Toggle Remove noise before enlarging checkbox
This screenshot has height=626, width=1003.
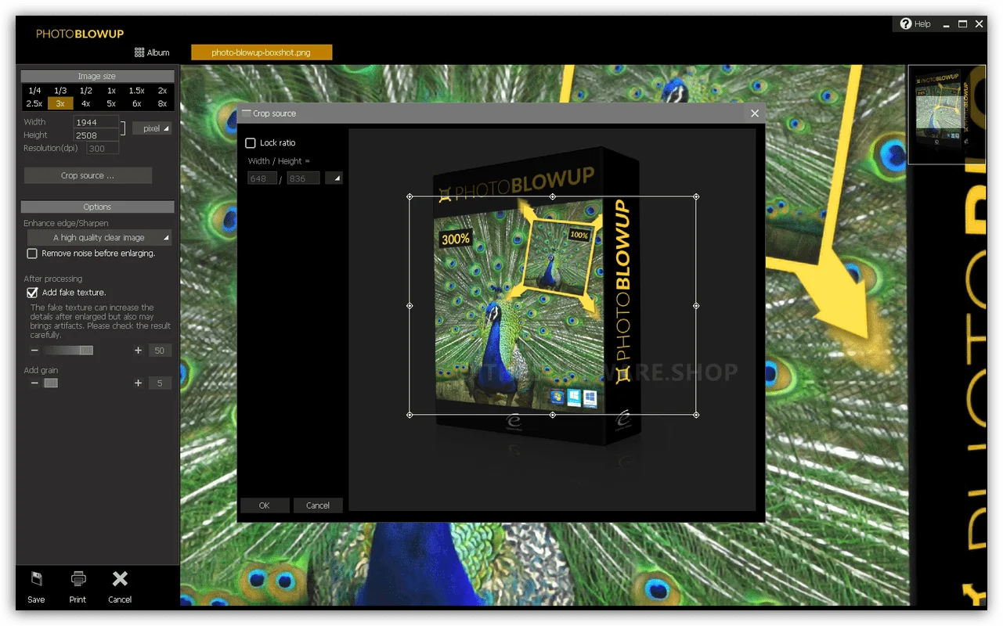32,254
